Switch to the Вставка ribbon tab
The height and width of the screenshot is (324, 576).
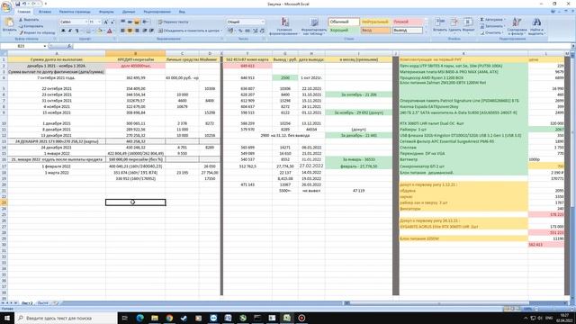pos(45,12)
